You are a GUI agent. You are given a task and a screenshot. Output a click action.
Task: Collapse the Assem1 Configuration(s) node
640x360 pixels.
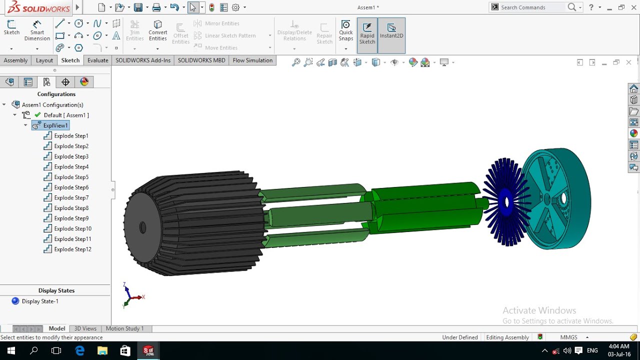point(4,104)
